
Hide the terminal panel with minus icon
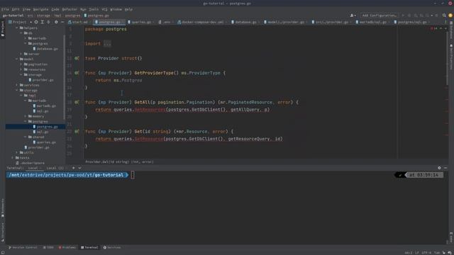[x=445, y=168]
